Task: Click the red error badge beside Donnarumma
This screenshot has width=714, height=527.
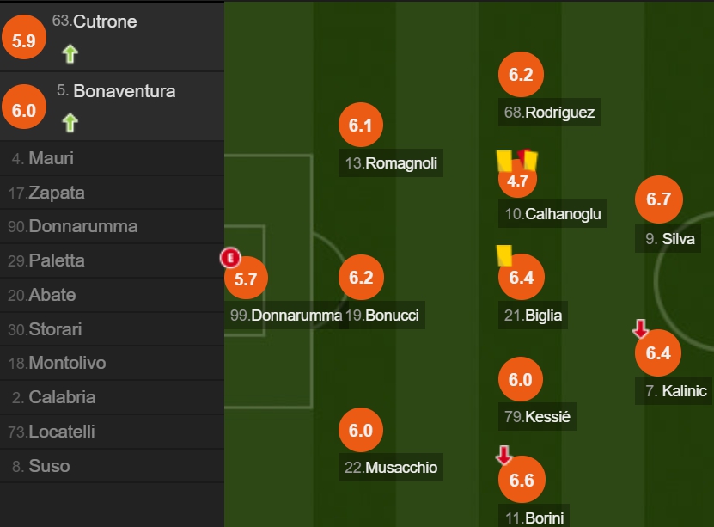Action: pos(230,258)
